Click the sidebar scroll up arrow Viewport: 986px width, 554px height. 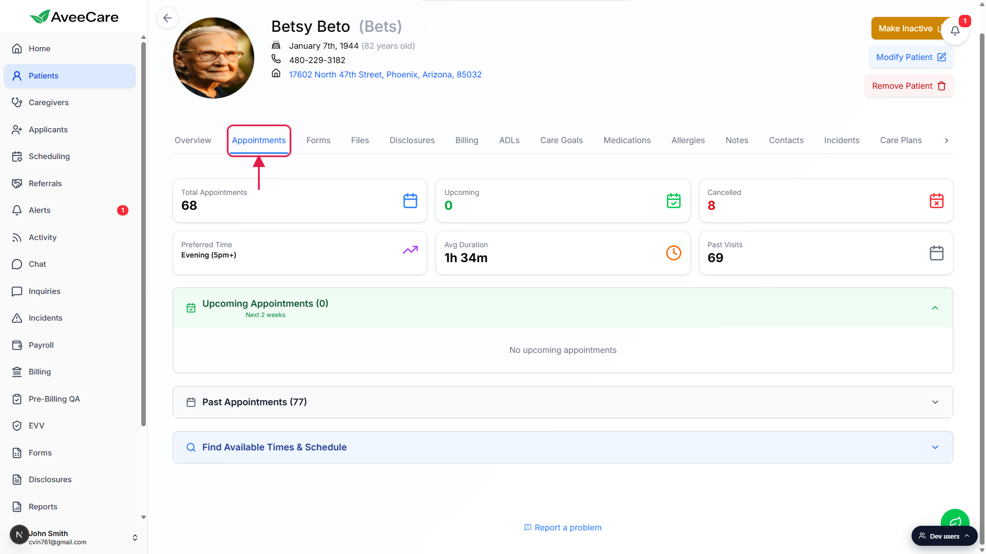coord(143,37)
